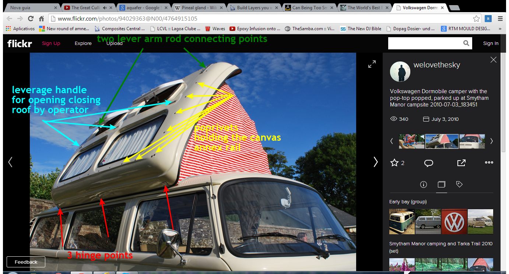This screenshot has height=274, width=509.
Task: Open the Explore menu item
Action: pos(83,43)
